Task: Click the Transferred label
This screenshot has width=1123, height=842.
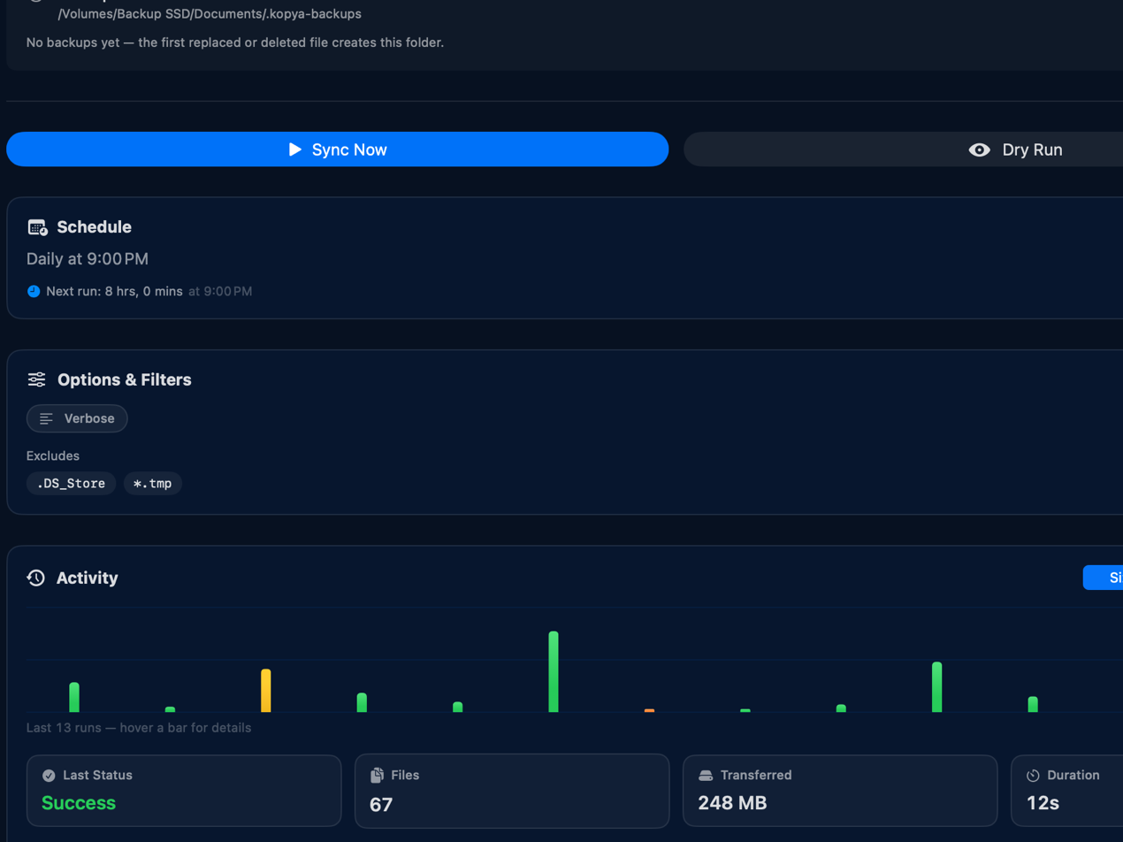Action: tap(756, 776)
